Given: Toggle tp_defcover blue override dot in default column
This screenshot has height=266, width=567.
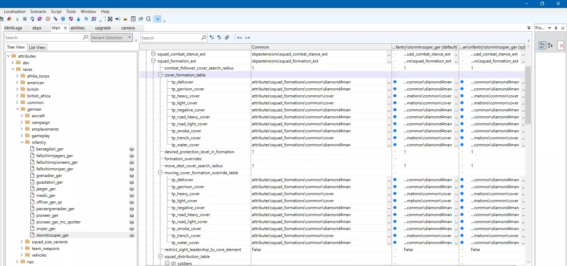Looking at the screenshot, I should [395, 82].
